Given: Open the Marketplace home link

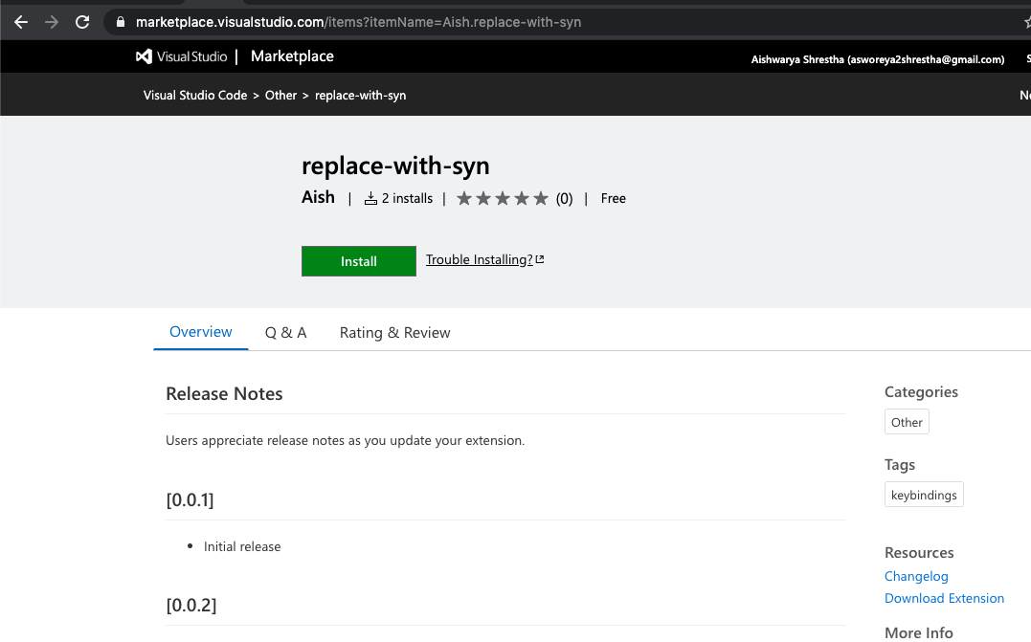Looking at the screenshot, I should (292, 56).
